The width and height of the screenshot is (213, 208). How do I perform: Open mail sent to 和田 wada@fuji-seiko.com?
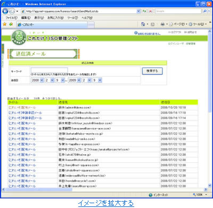point(22,139)
